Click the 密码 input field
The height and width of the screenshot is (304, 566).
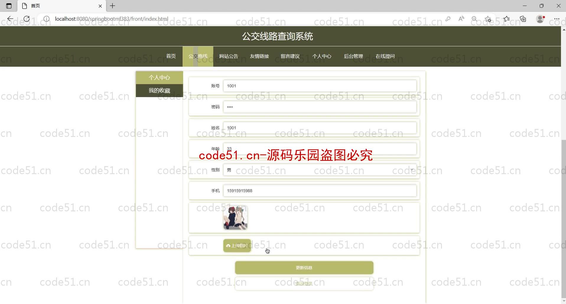(320, 107)
